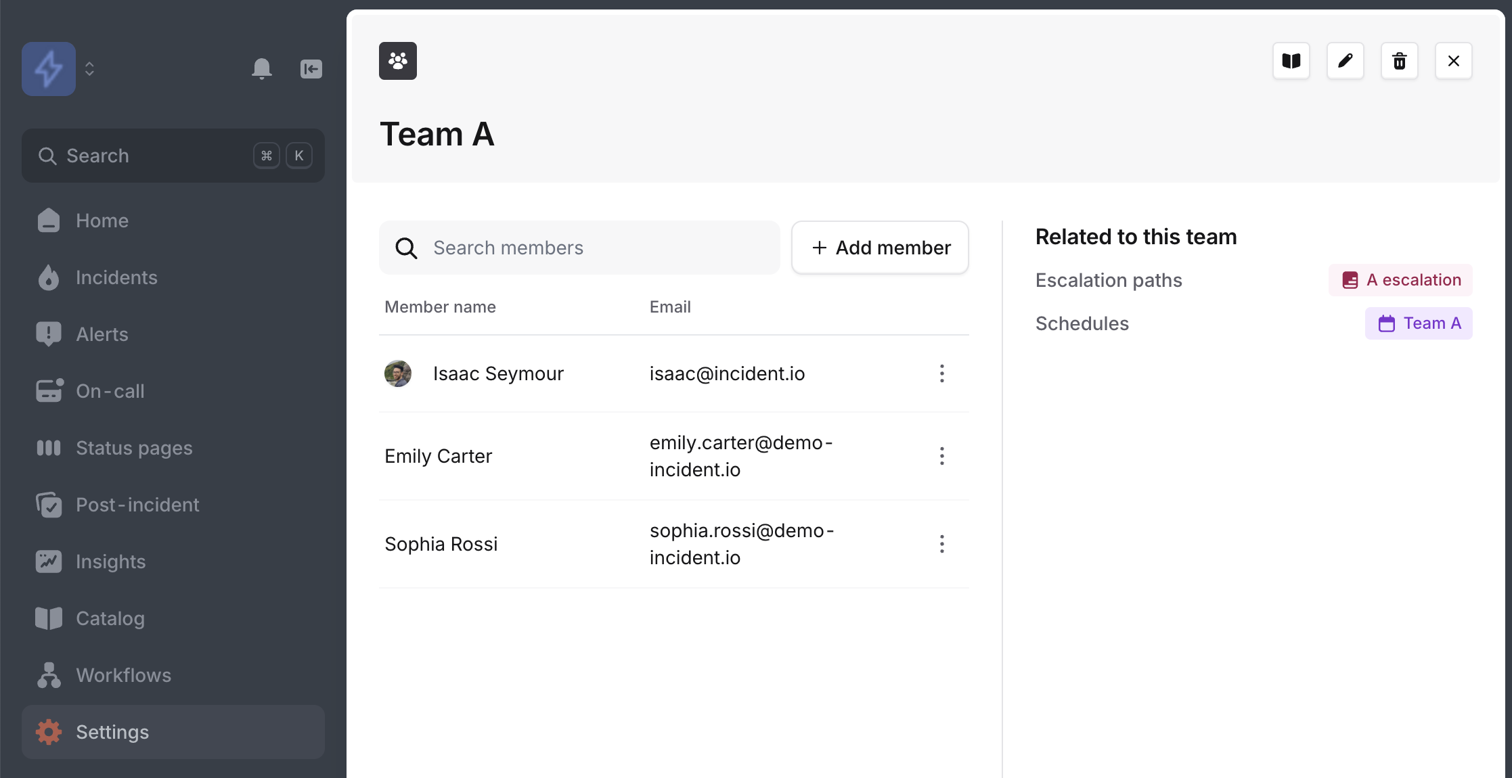
Task: Open the A escalation path link
Action: pyautogui.click(x=1400, y=280)
